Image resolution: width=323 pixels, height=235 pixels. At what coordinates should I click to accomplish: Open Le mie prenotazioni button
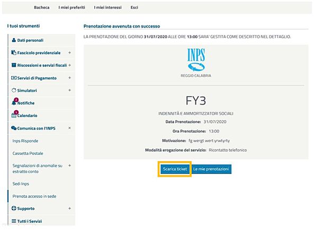211,169
